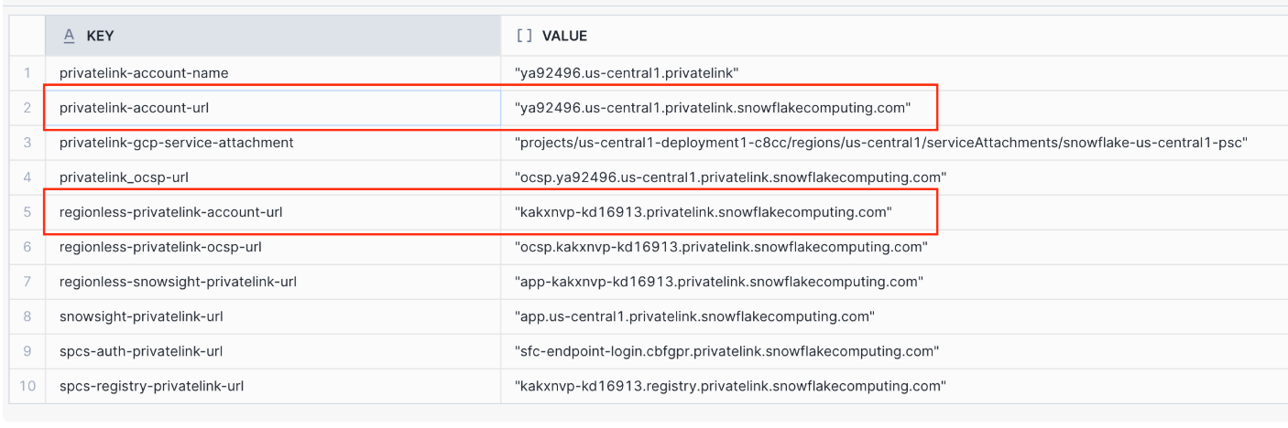Select the VALUE column header
The height and width of the screenshot is (428, 1288).
coord(564,36)
